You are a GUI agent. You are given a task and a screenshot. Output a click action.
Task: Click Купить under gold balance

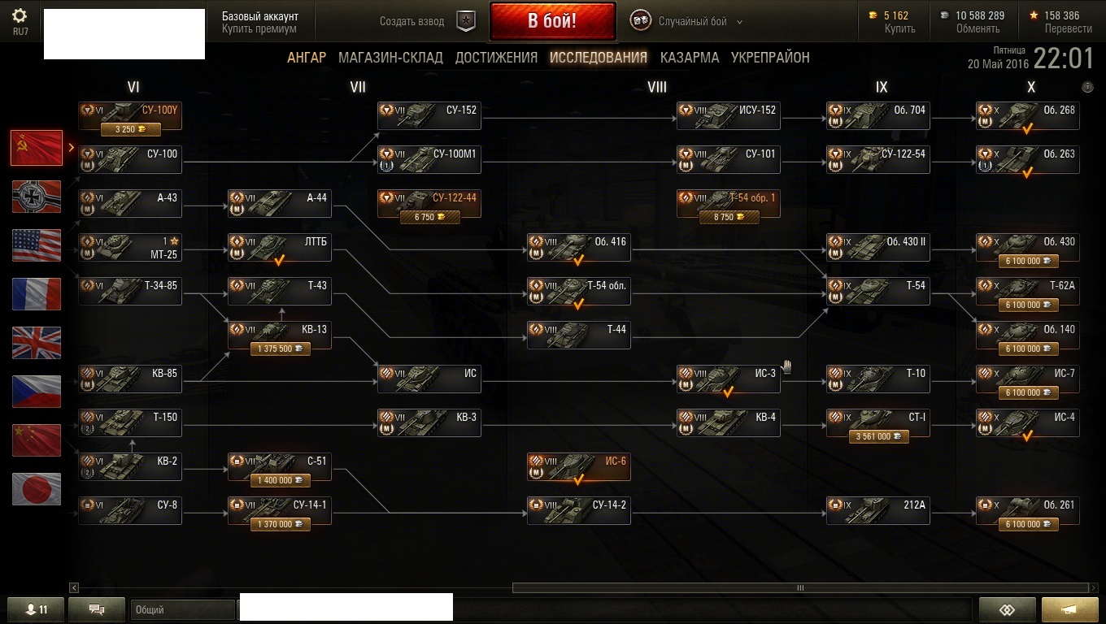coord(900,28)
